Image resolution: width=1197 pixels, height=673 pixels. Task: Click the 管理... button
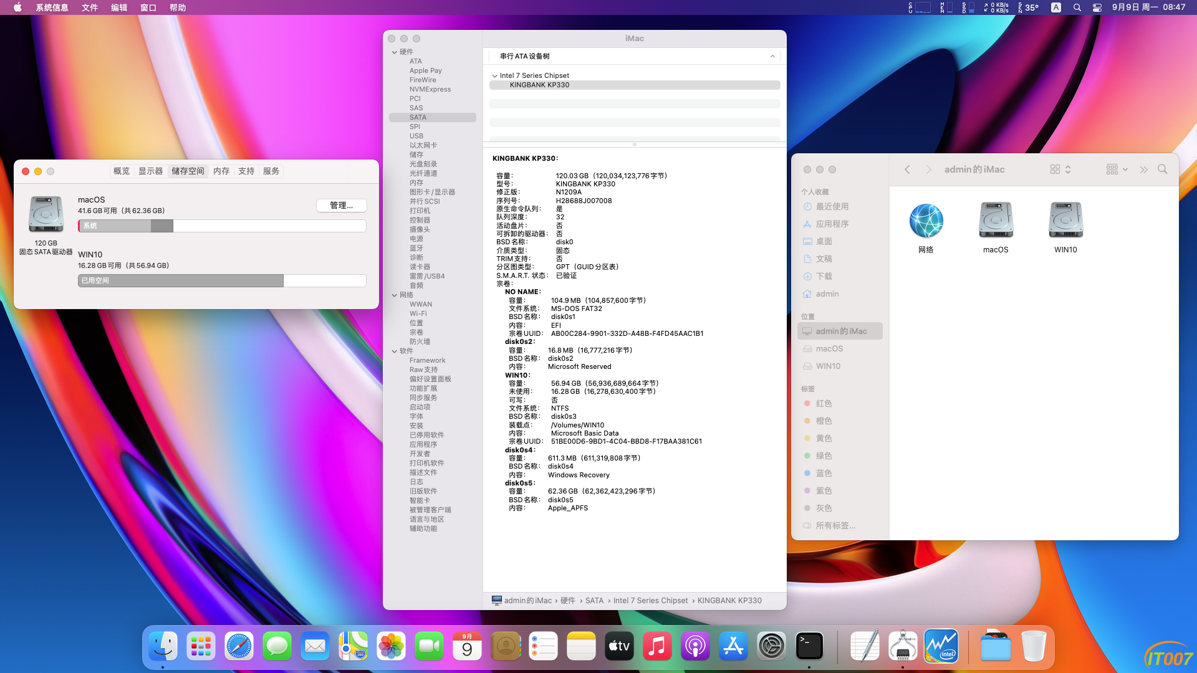pos(341,206)
